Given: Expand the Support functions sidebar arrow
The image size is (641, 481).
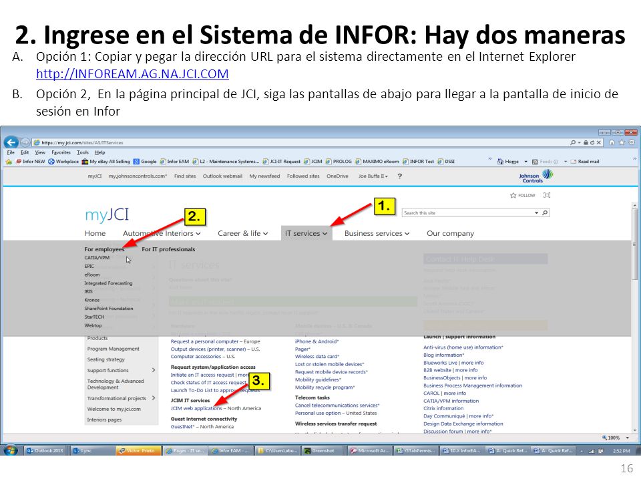Looking at the screenshot, I should pos(154,370).
